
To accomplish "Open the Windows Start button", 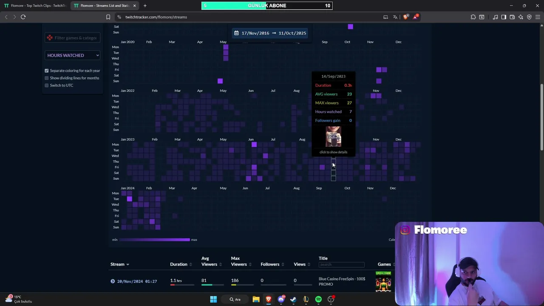I will coord(213,299).
